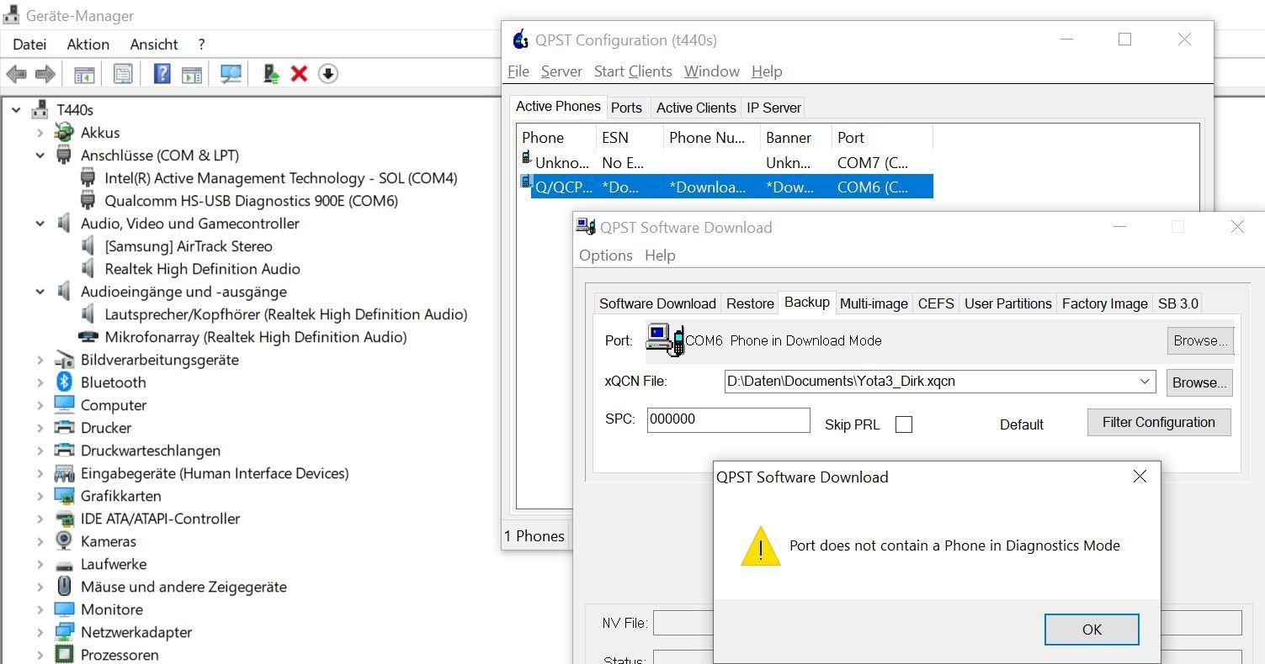Click the Grafikkarten icon
Screen dimensions: 1265x664
(x=64, y=496)
